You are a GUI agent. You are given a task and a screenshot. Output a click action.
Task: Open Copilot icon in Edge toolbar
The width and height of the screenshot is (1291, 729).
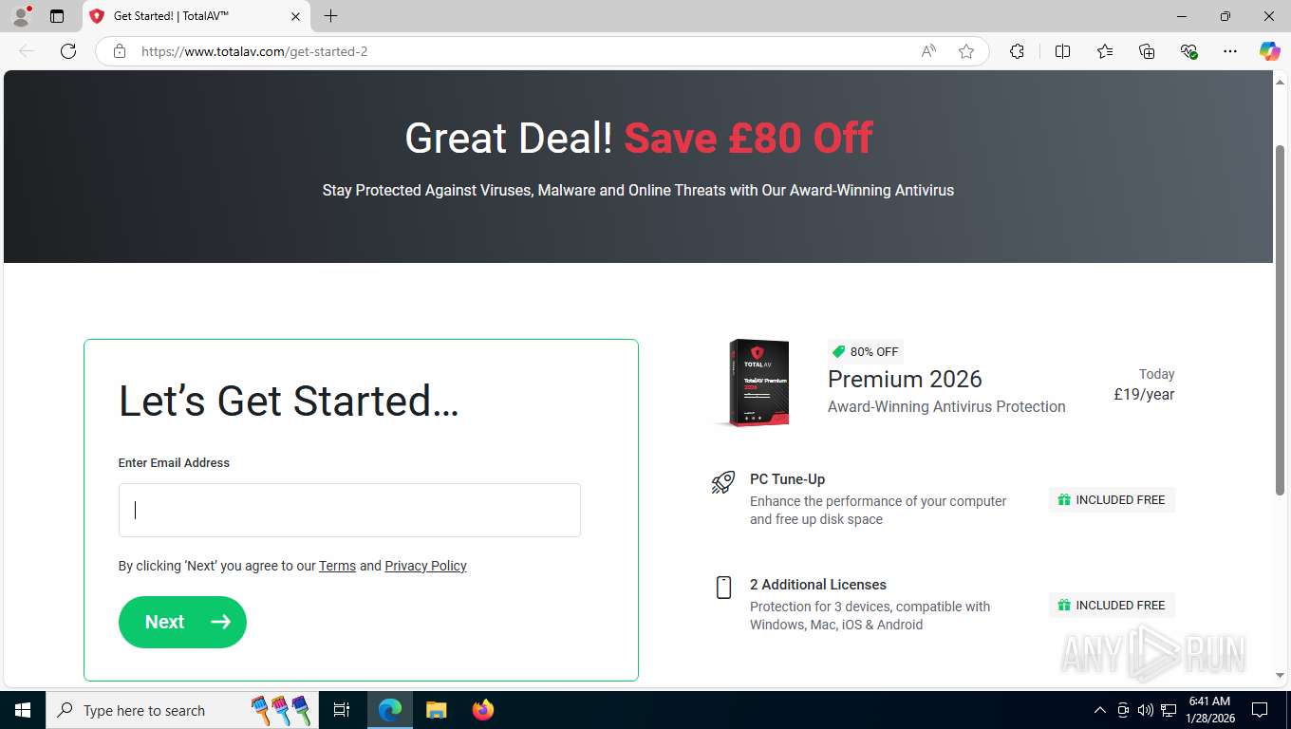click(x=1269, y=51)
